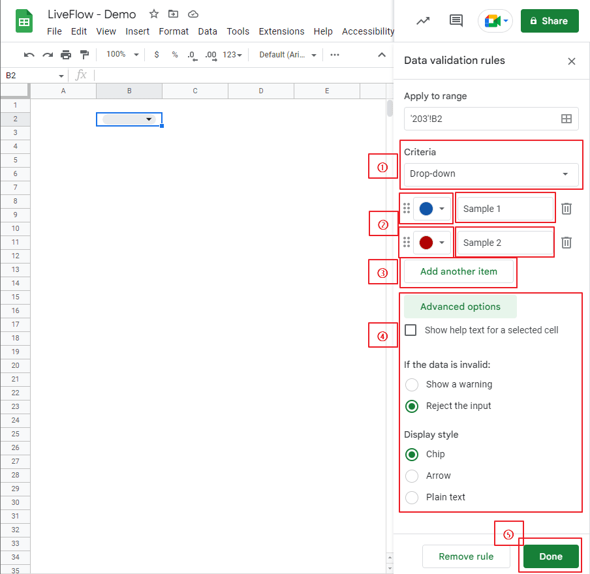Choose the Plain text display style
This screenshot has height=574, width=590.
tap(412, 497)
